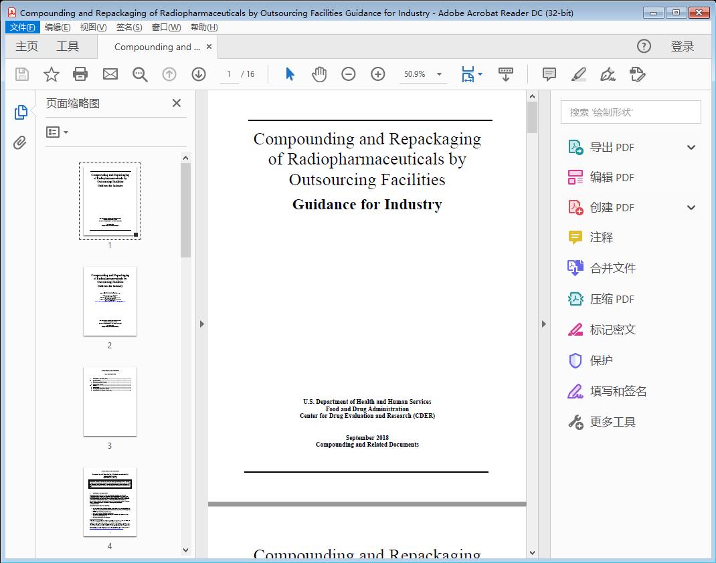Save the file with the save icon
716x563 pixels.
[x=21, y=74]
